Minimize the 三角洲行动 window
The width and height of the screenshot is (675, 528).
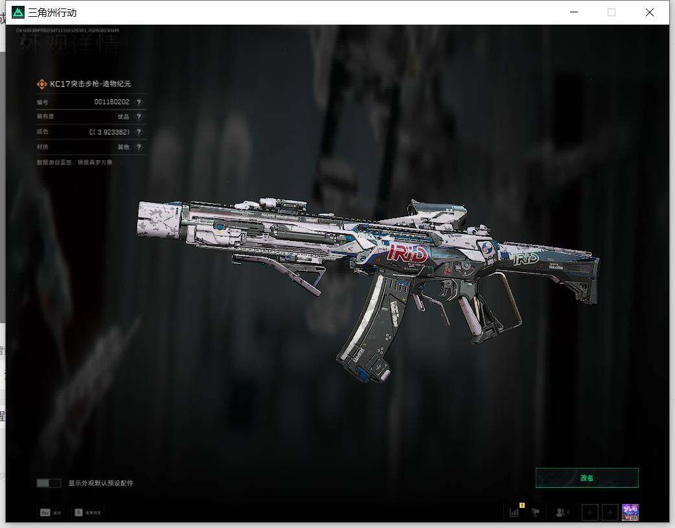click(x=574, y=12)
